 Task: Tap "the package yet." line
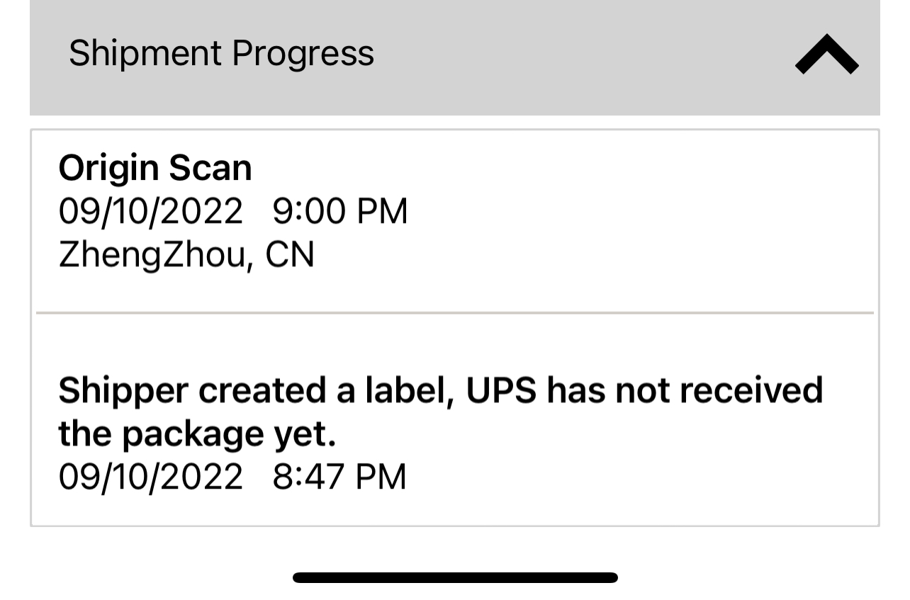pos(197,434)
